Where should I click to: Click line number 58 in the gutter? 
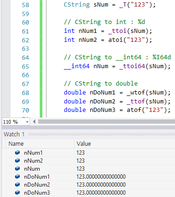25,5
